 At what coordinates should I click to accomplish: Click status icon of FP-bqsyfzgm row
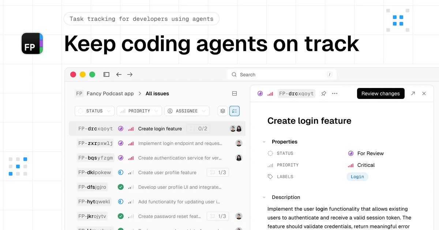pyautogui.click(x=121, y=158)
